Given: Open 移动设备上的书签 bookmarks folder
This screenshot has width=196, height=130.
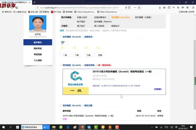Looking at the screenshot, I should coord(187,12).
